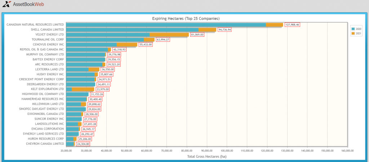Screen dimensions: 369x162
Task: Select the HIGHWOOD OIL COMPANY LTD label
Action: click(43, 94)
